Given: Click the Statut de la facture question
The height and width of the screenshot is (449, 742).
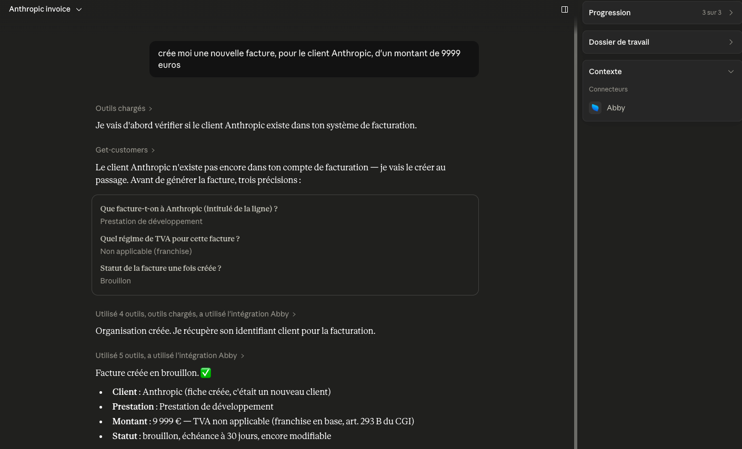Looking at the screenshot, I should 161,268.
